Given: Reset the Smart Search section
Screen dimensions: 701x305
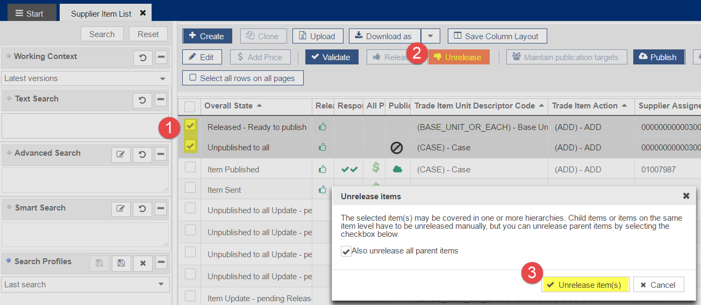Looking at the screenshot, I should click(x=142, y=209).
